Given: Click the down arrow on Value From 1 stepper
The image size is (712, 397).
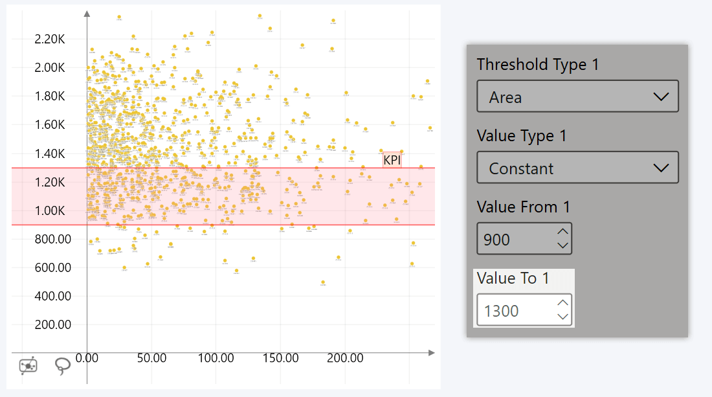Looking at the screenshot, I should pos(562,244).
